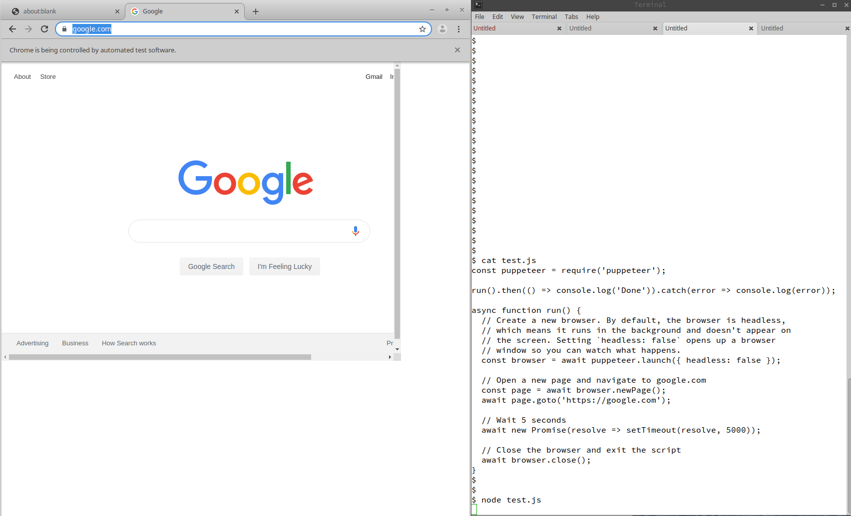Click Chrome's back navigation arrow
851x516 pixels.
(x=12, y=29)
